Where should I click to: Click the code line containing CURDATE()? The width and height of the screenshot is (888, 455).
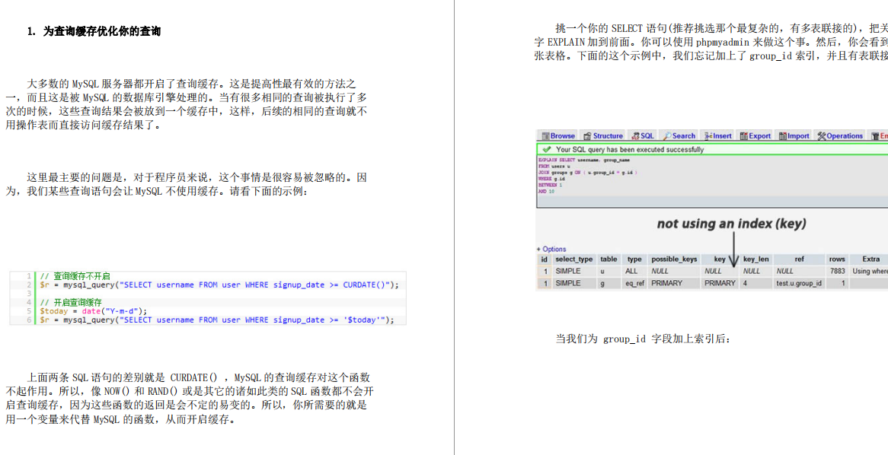219,285
